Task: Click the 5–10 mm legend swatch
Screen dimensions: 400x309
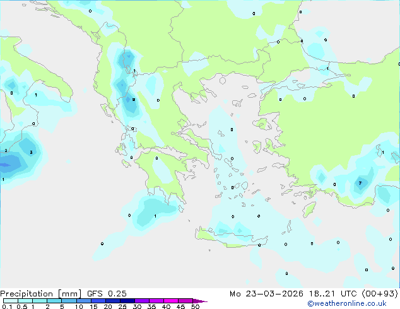Action: tap(69, 301)
